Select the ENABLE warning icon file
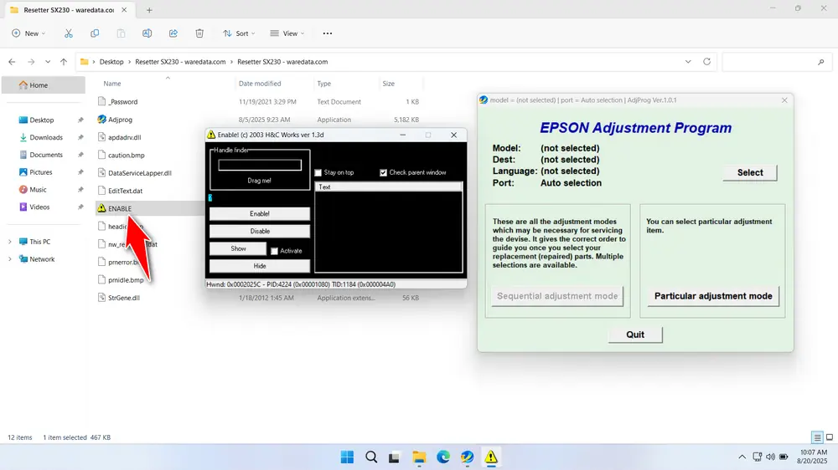Screen dimensions: 838x470 (x=101, y=208)
